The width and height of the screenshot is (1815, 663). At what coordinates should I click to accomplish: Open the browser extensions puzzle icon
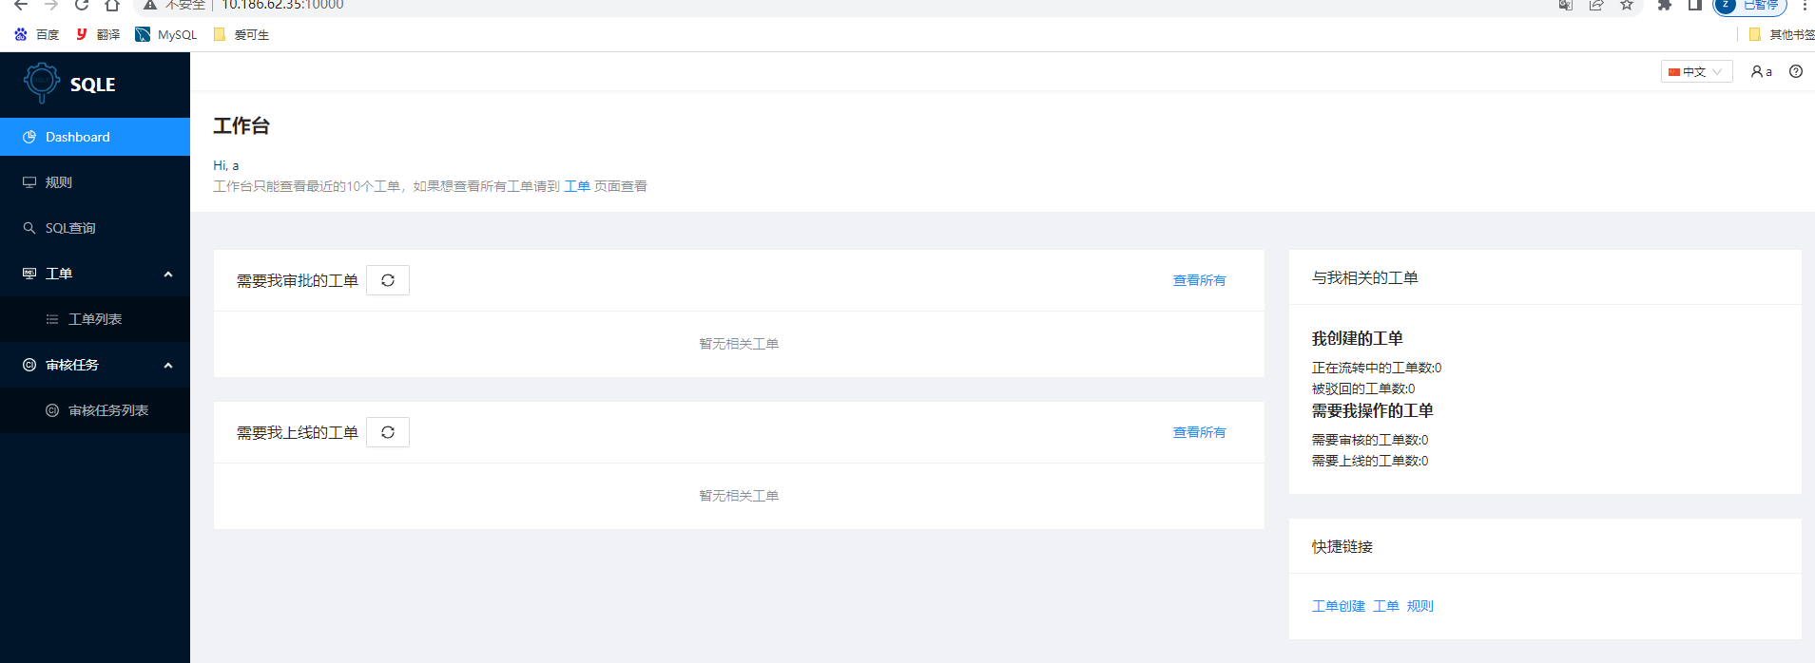tap(1665, 5)
